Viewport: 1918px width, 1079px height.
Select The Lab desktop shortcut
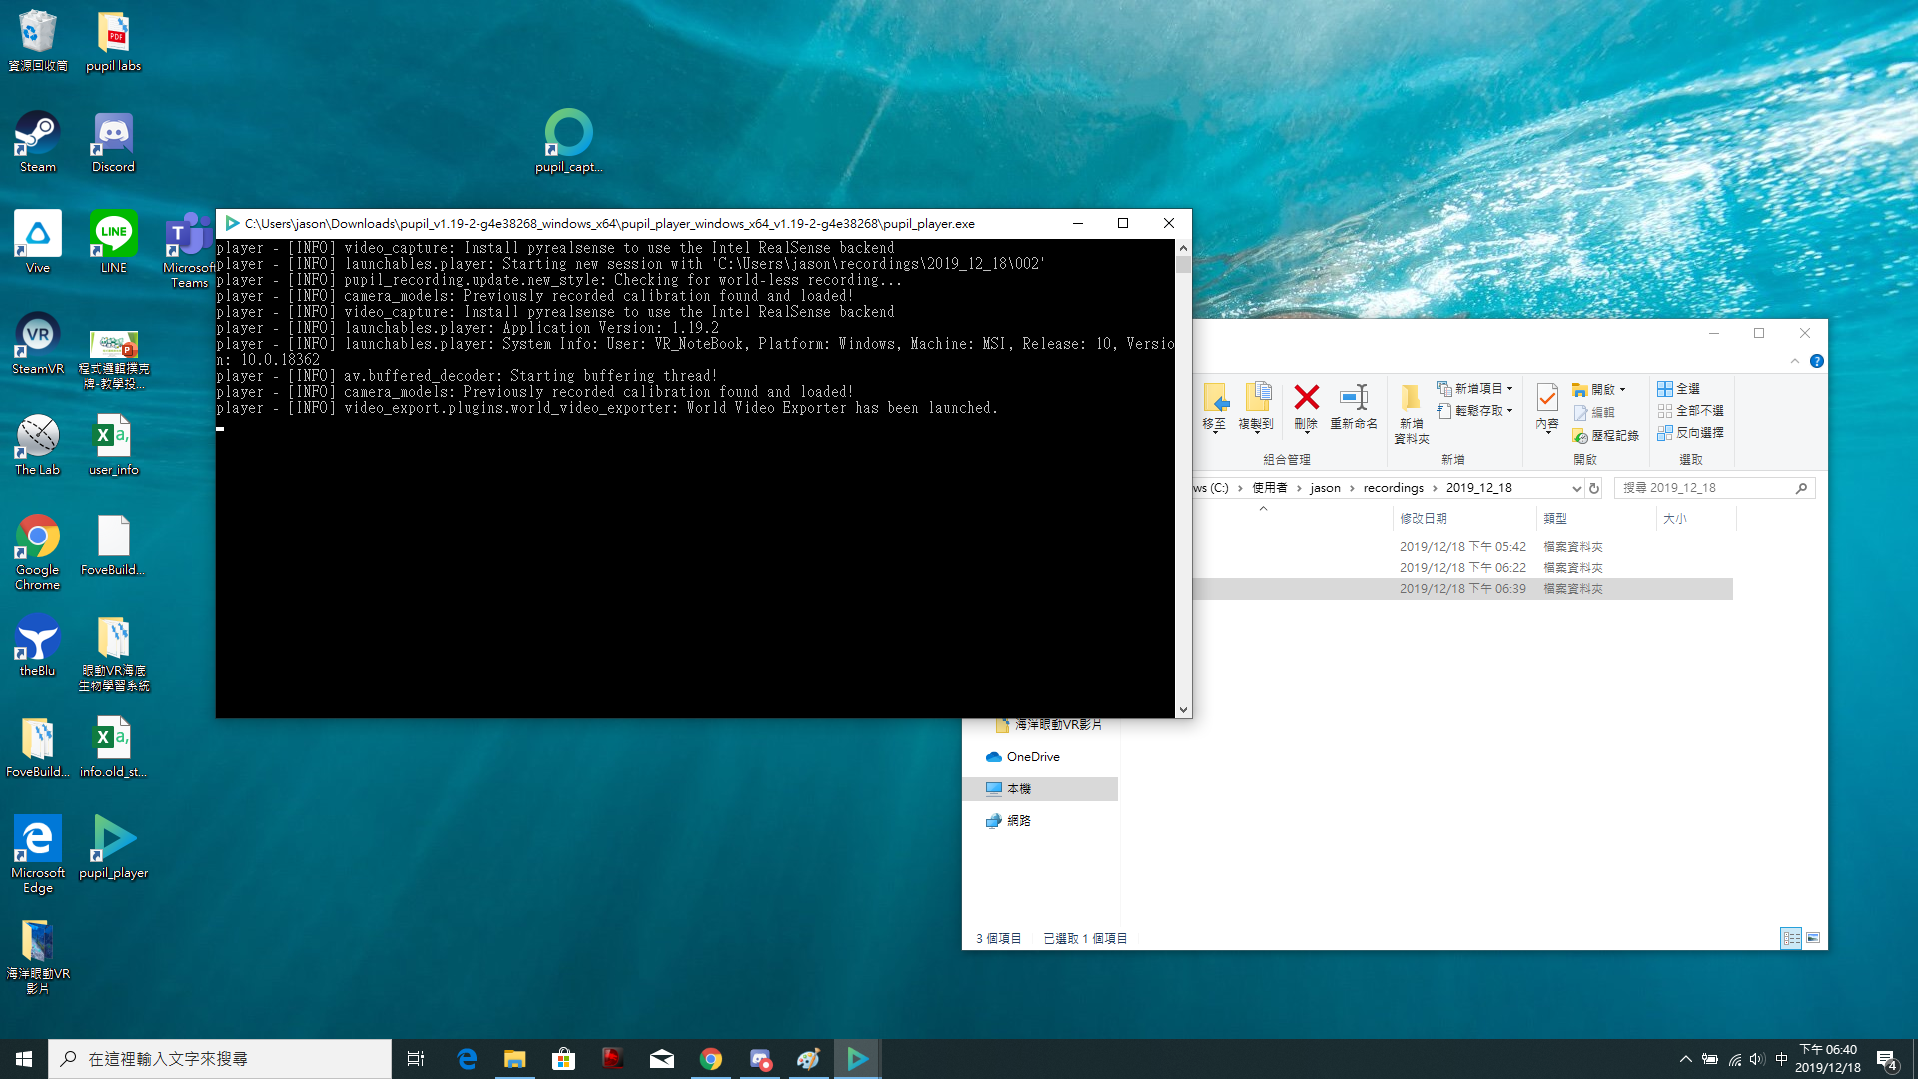click(x=38, y=444)
